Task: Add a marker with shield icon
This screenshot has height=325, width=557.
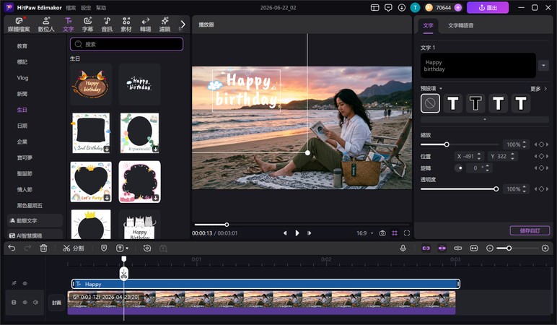Action: click(x=104, y=248)
